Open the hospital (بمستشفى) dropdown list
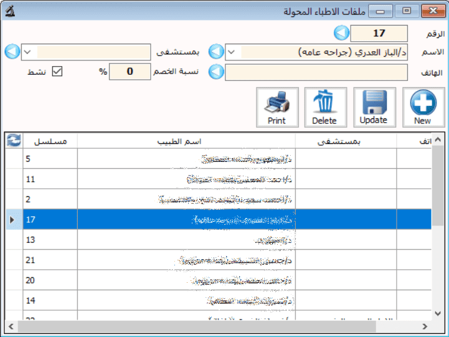This screenshot has height=337, width=449. (28, 52)
